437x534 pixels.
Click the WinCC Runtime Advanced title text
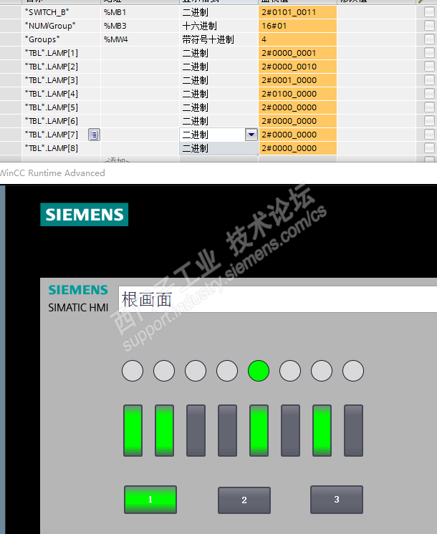point(52,173)
